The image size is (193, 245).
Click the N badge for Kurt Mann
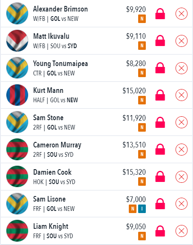pos(142,100)
